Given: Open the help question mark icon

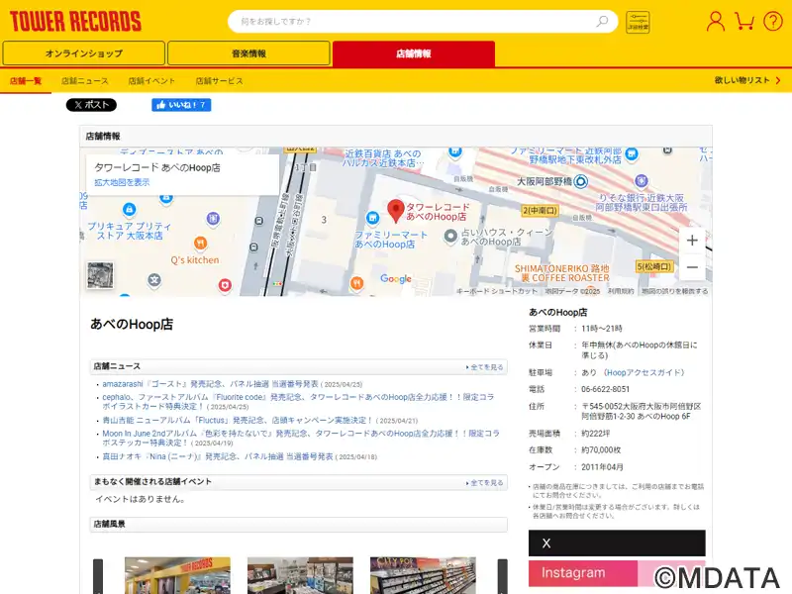Looking at the screenshot, I should click(773, 22).
